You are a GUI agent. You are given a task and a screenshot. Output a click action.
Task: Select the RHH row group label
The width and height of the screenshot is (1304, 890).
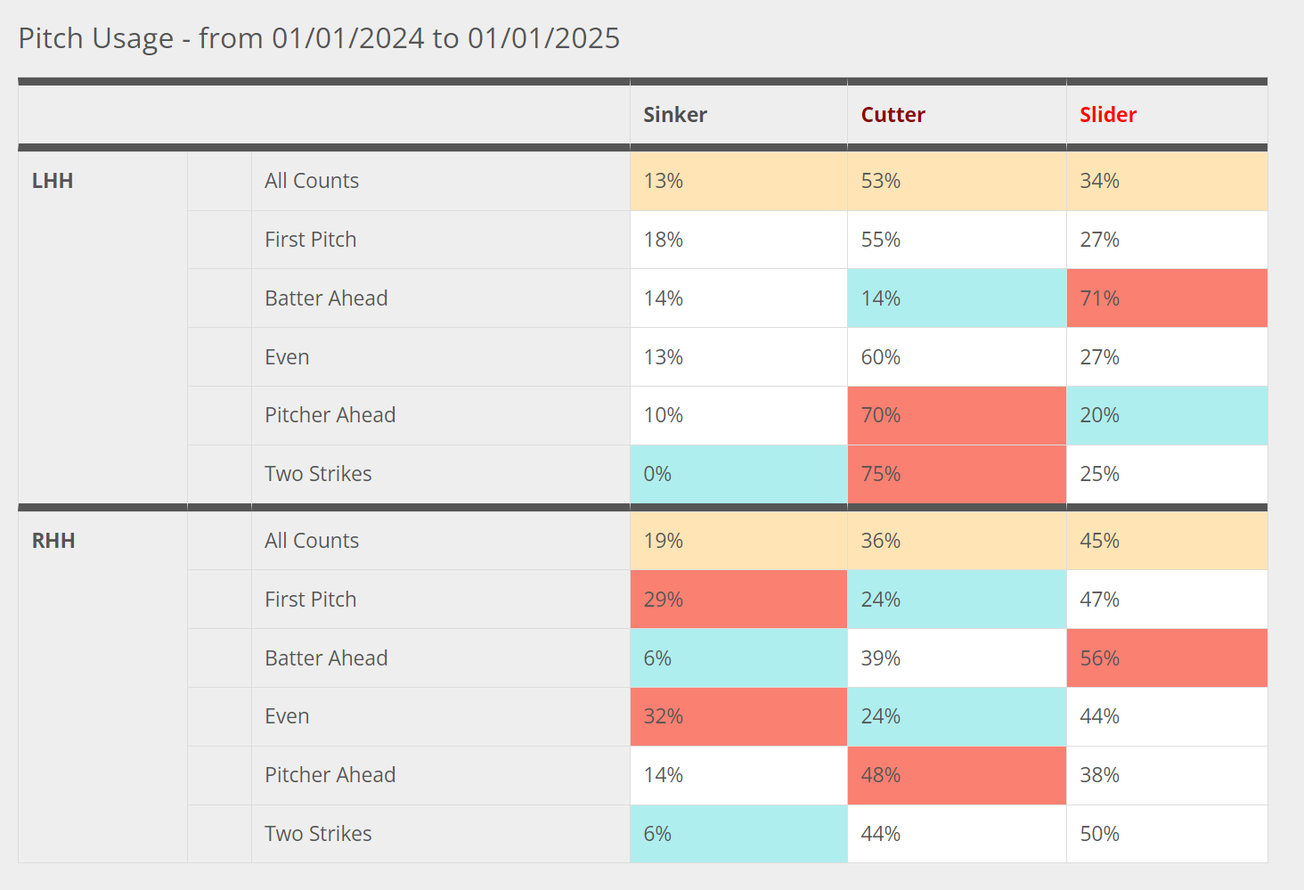(x=53, y=541)
